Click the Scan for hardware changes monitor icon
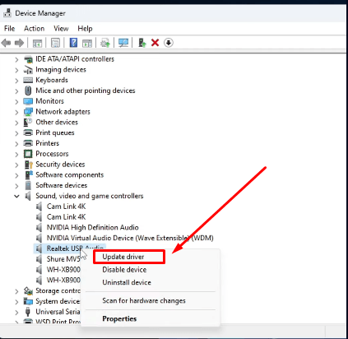This screenshot has width=348, height=339. pos(123,43)
